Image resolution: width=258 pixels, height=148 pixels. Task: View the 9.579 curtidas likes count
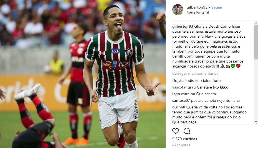pyautogui.click(x=184, y=139)
